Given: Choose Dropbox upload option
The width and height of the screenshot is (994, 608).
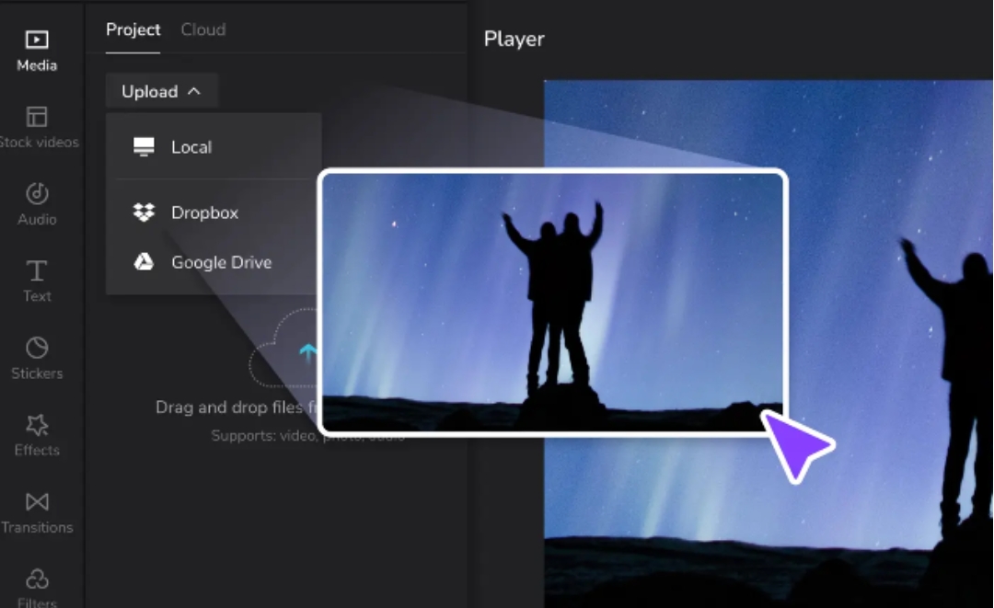Looking at the screenshot, I should click(204, 212).
